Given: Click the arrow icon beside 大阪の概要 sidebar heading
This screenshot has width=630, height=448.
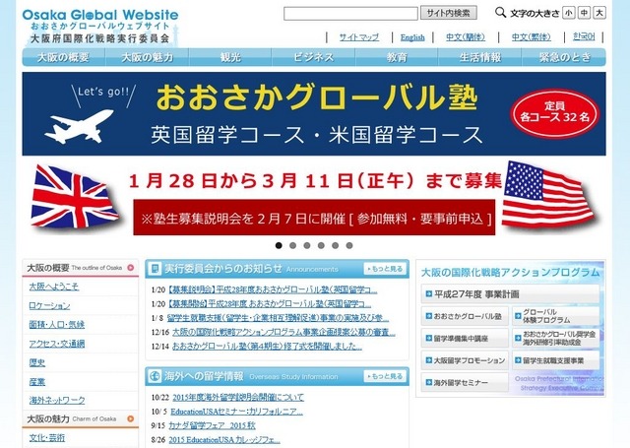Looking at the screenshot, I should pyautogui.click(x=130, y=268).
